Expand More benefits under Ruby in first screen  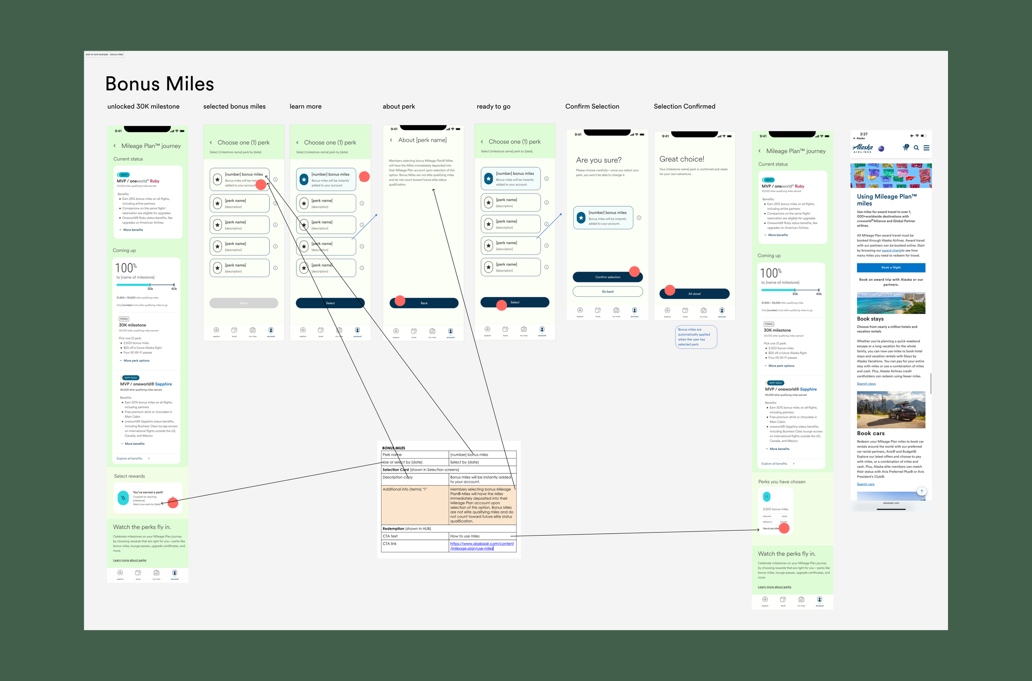click(x=132, y=230)
